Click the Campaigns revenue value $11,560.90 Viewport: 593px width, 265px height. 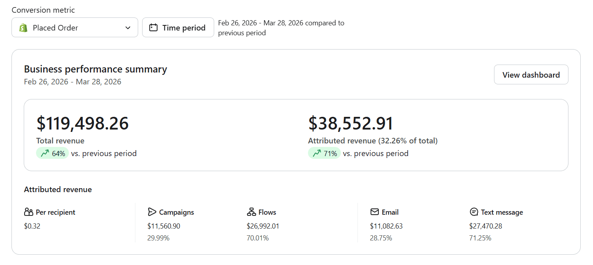pos(163,226)
